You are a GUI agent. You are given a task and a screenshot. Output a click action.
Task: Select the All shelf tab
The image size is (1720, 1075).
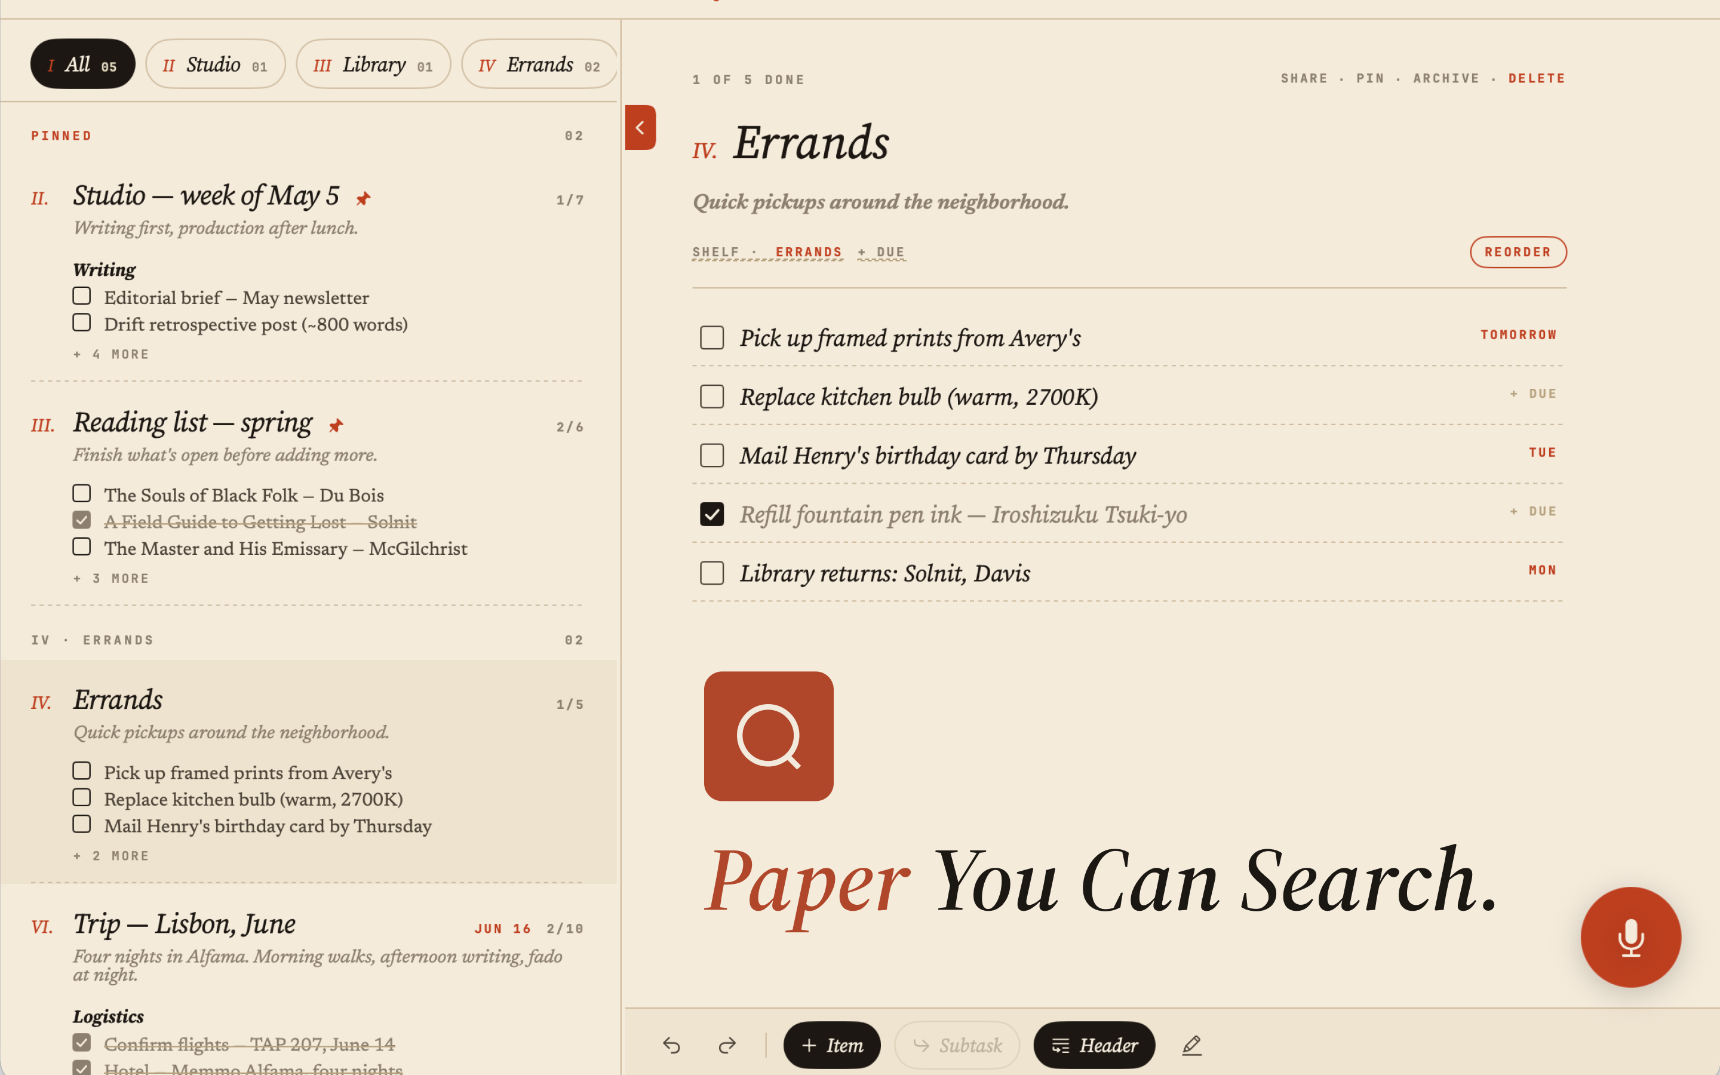click(82, 64)
